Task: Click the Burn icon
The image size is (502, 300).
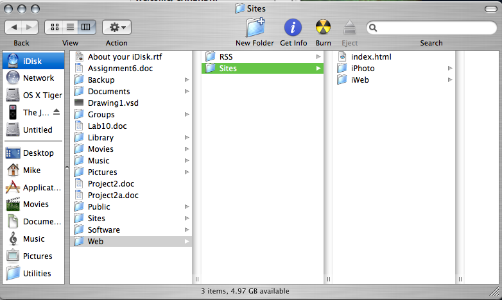Action: point(323,27)
